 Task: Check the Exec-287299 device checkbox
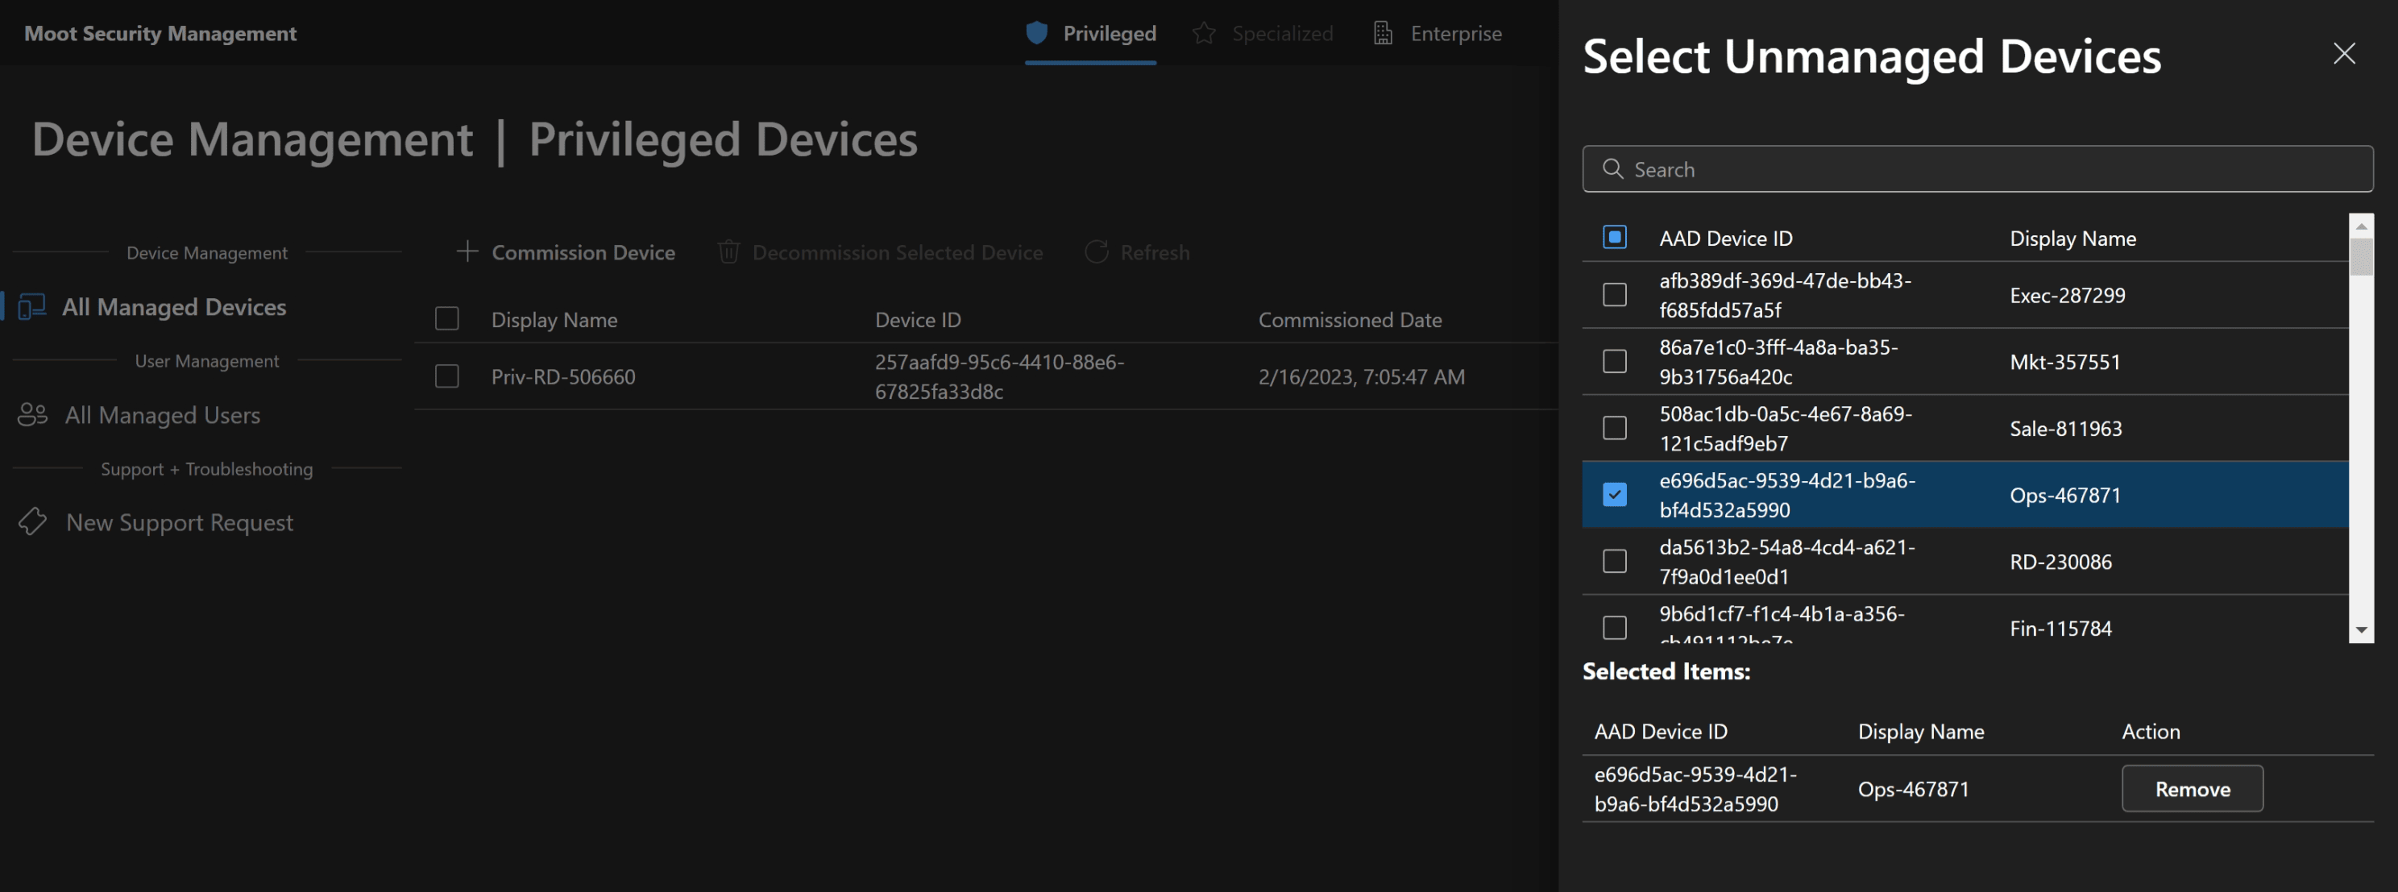[x=1614, y=294]
